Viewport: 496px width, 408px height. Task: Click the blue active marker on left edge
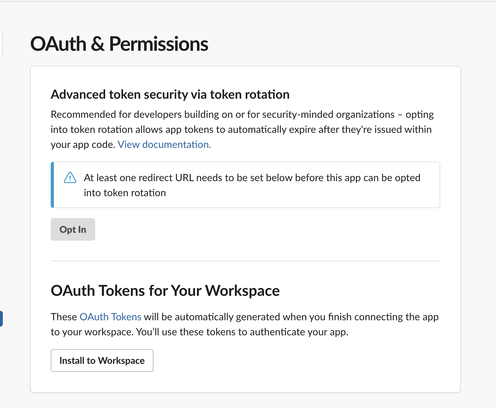[x=1, y=319]
